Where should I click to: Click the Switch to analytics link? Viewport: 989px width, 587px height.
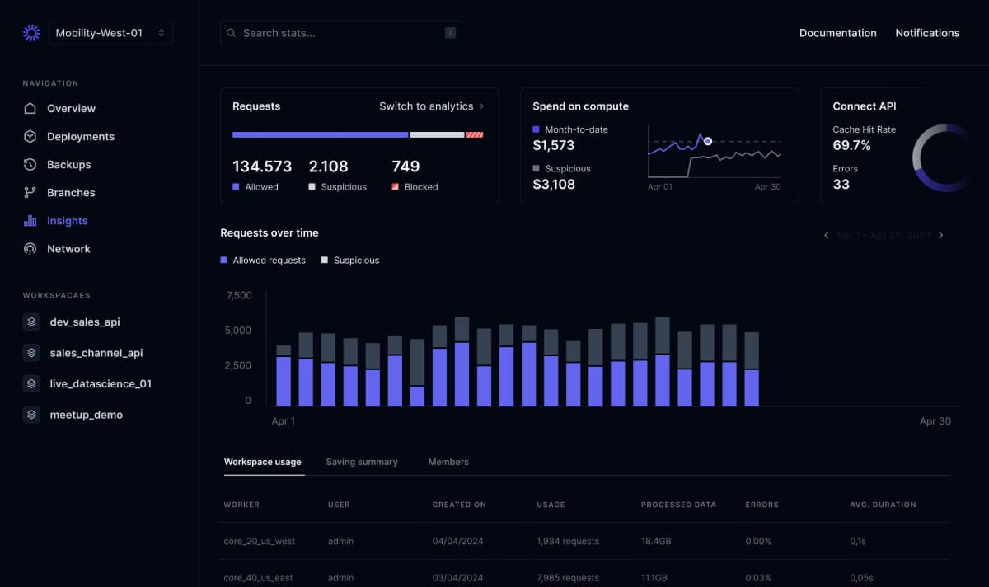coord(431,106)
